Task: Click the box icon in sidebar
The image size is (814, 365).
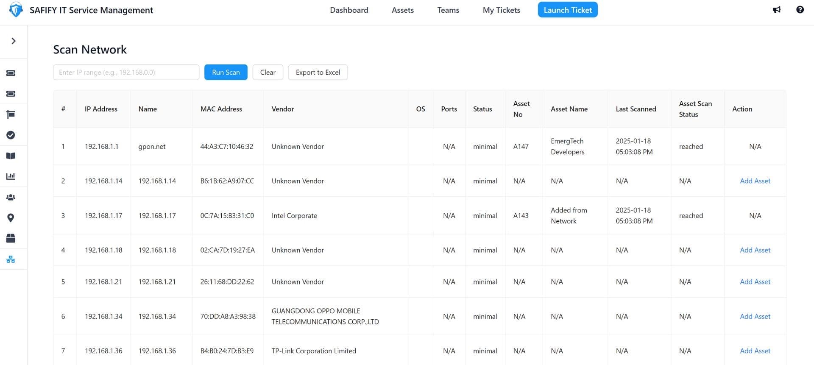Action: [11, 238]
